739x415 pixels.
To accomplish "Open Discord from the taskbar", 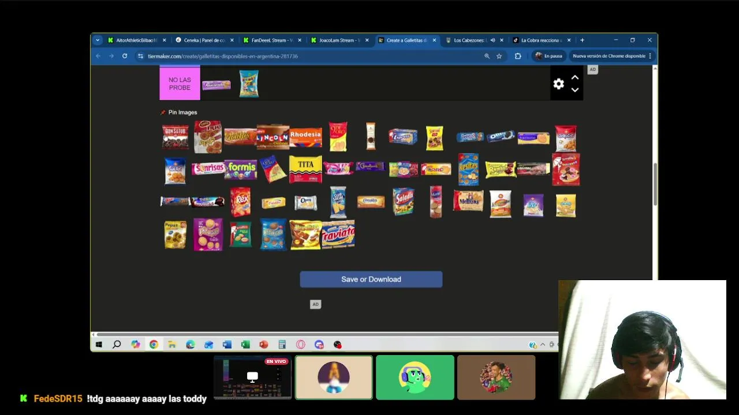I will tap(319, 345).
